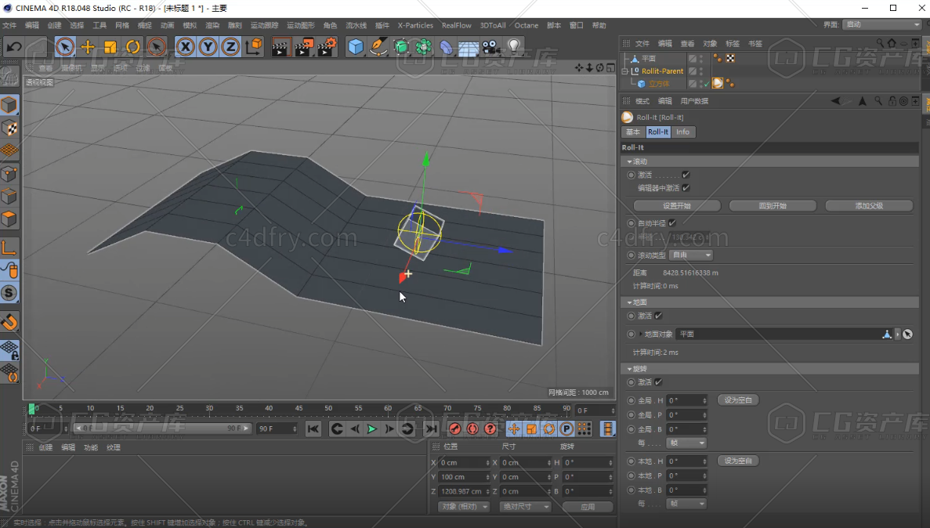930x528 pixels.
Task: Collapse the Rollit-Parent tree node
Action: point(624,71)
